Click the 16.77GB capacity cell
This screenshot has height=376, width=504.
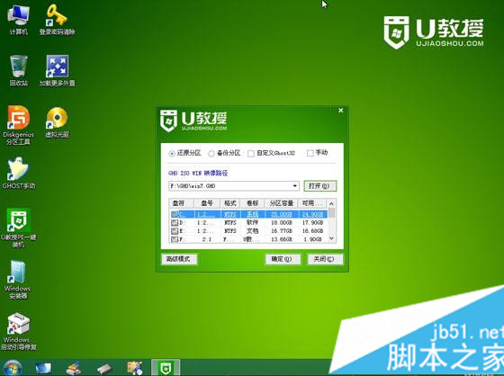[x=281, y=231]
